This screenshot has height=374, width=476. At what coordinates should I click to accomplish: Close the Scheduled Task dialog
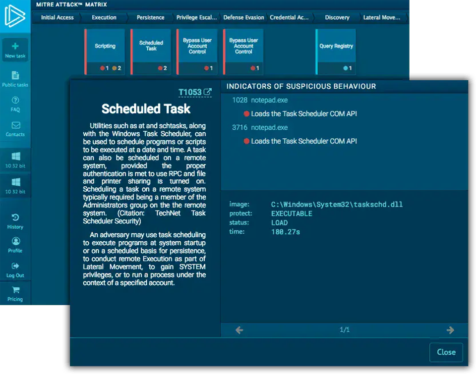click(x=446, y=352)
